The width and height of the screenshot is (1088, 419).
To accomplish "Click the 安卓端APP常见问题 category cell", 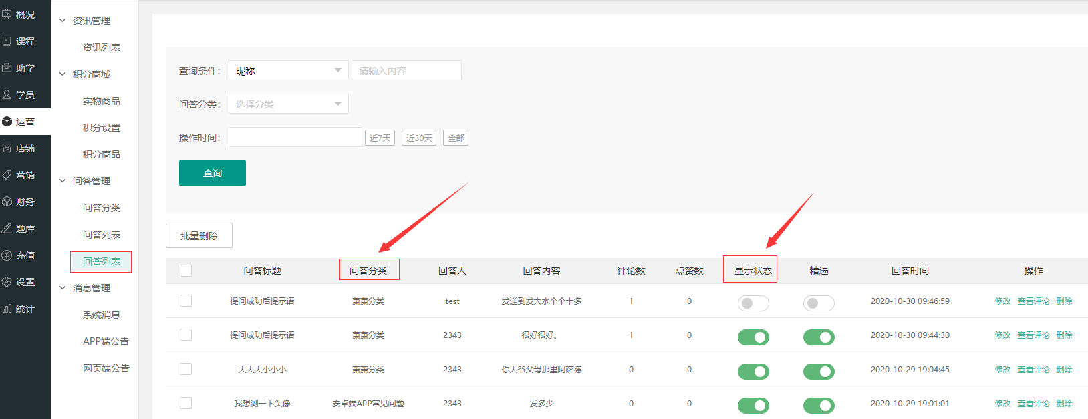I will tap(368, 404).
